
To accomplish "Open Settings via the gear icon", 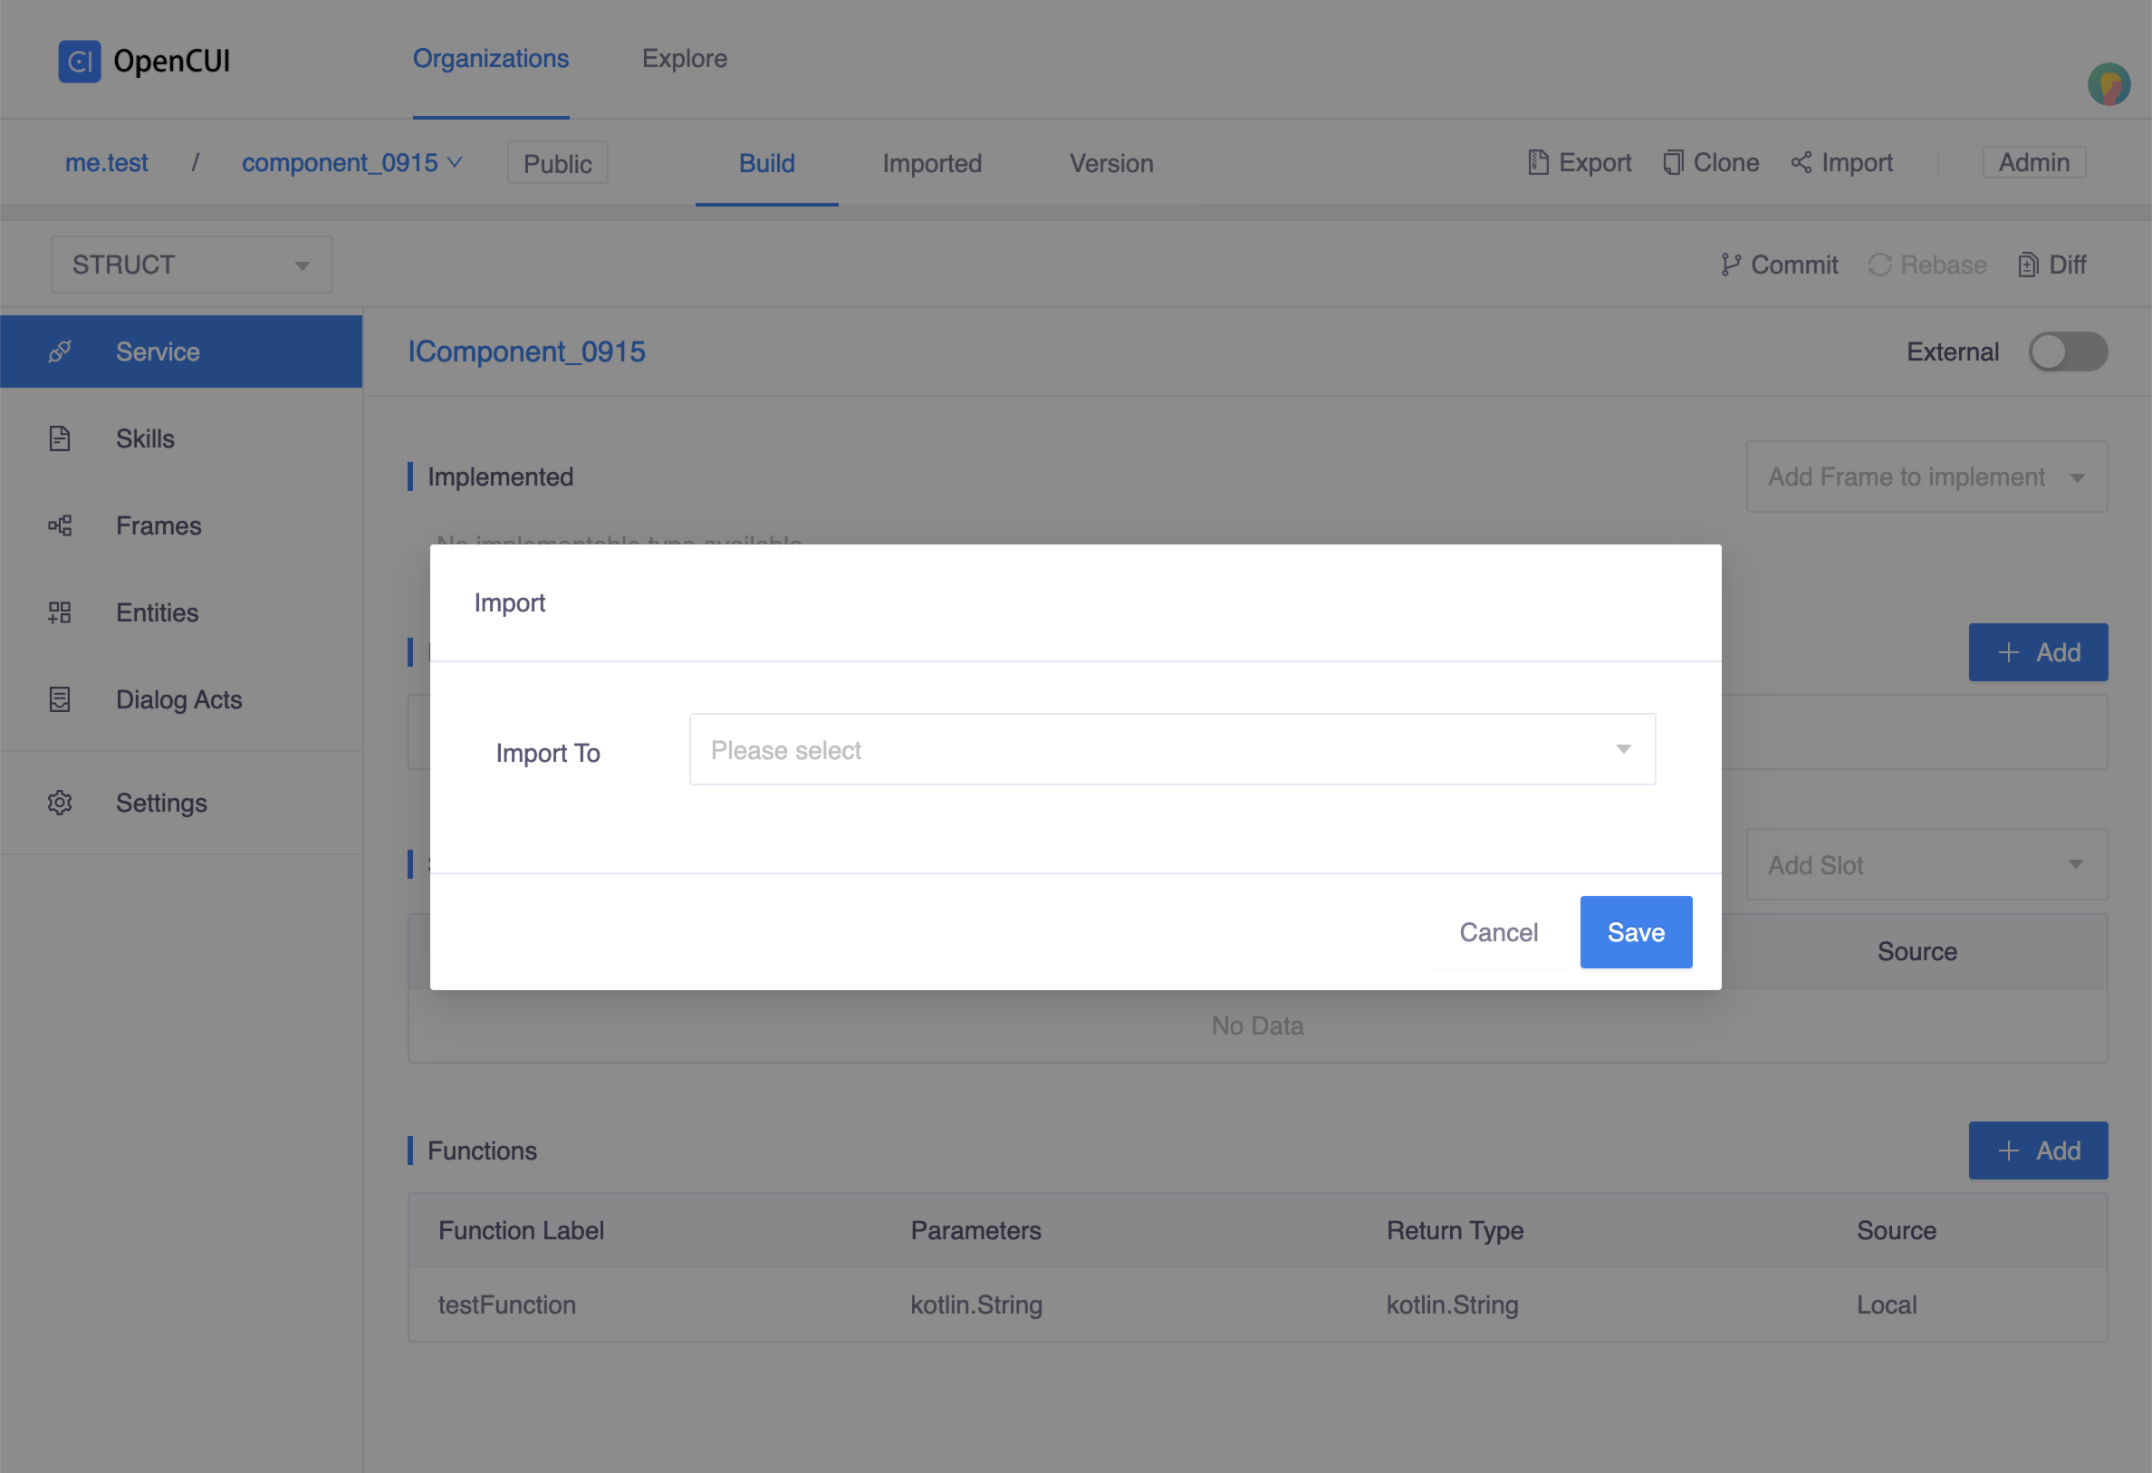I will [x=59, y=803].
